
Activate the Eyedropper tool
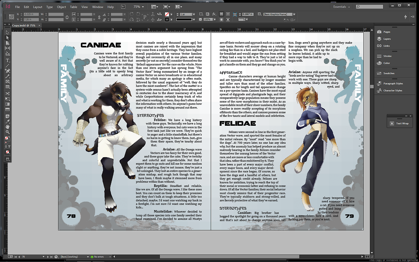[8, 122]
